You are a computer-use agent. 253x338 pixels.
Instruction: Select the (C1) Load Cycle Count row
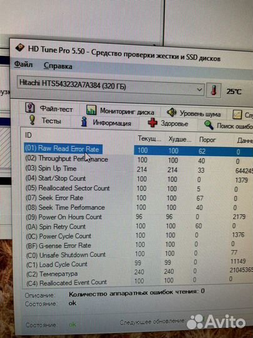pos(139,264)
